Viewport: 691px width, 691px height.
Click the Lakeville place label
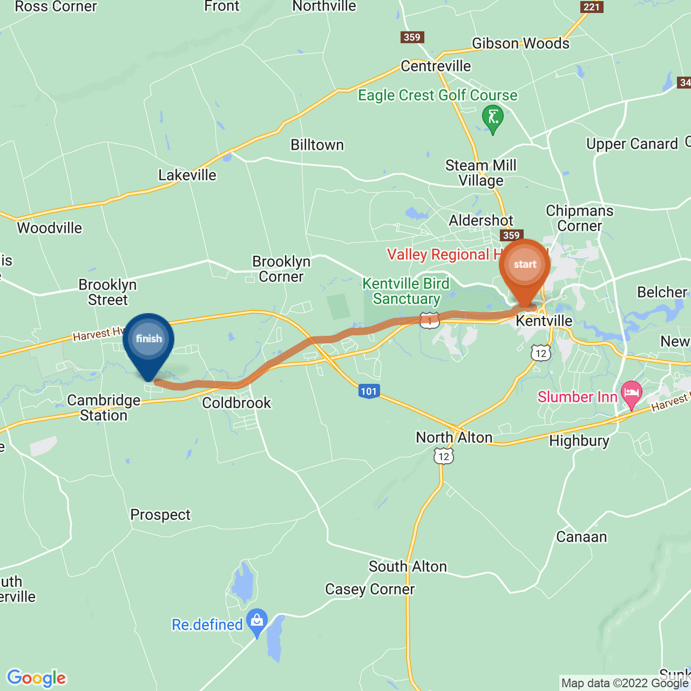(187, 175)
